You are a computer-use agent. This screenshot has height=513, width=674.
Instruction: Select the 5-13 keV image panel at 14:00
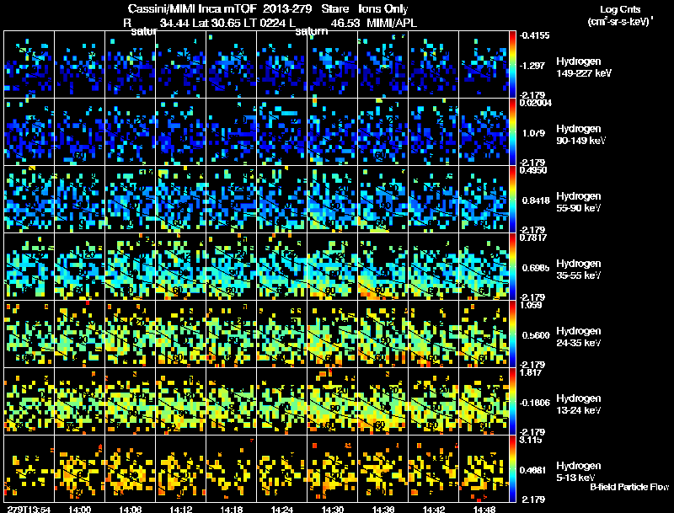[79, 469]
